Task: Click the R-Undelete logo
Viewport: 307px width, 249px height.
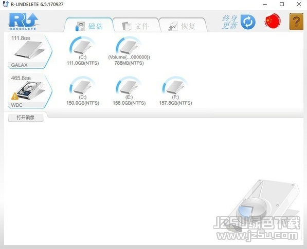Action: pyautogui.click(x=24, y=21)
